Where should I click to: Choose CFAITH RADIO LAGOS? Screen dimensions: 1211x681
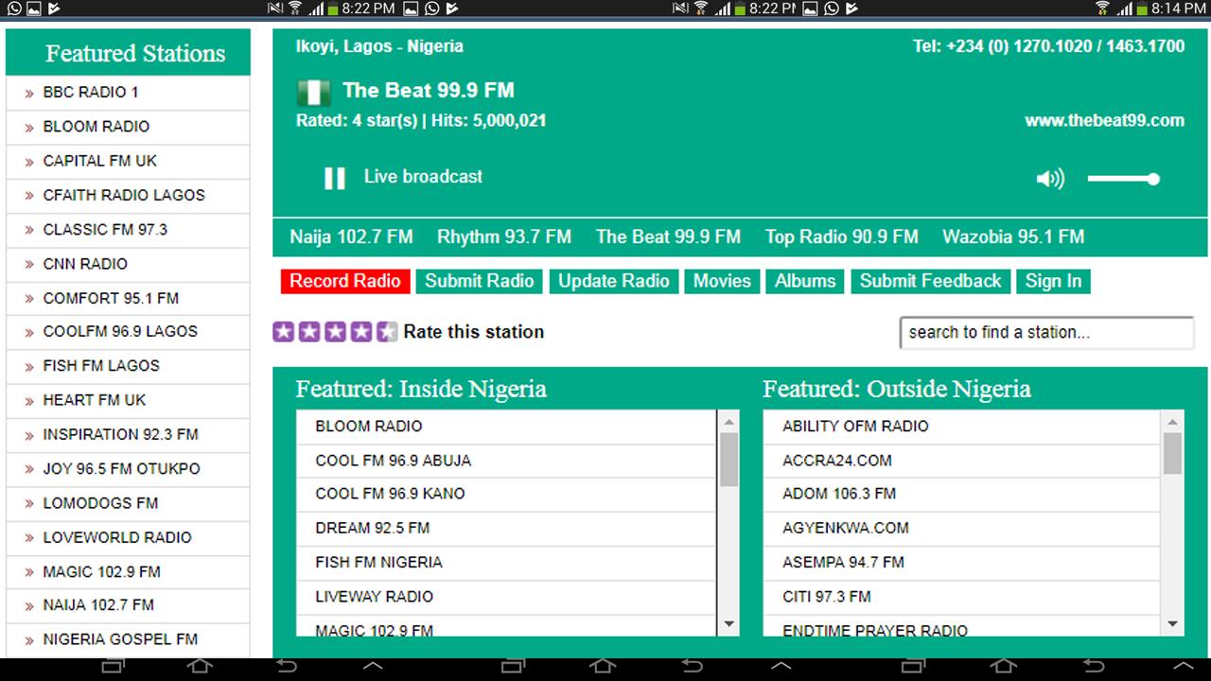point(128,196)
